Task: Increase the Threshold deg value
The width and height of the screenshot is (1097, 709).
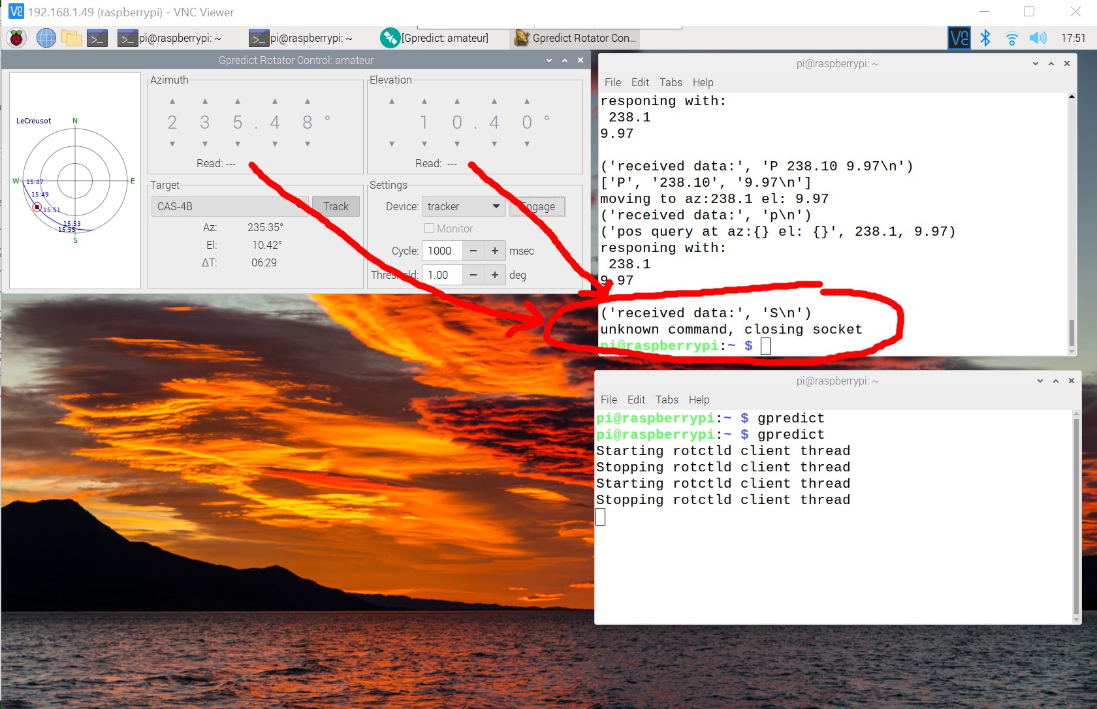Action: click(x=495, y=275)
